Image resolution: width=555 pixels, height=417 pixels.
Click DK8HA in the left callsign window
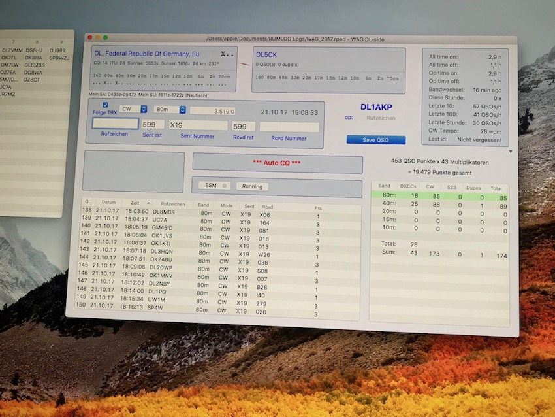pos(33,58)
